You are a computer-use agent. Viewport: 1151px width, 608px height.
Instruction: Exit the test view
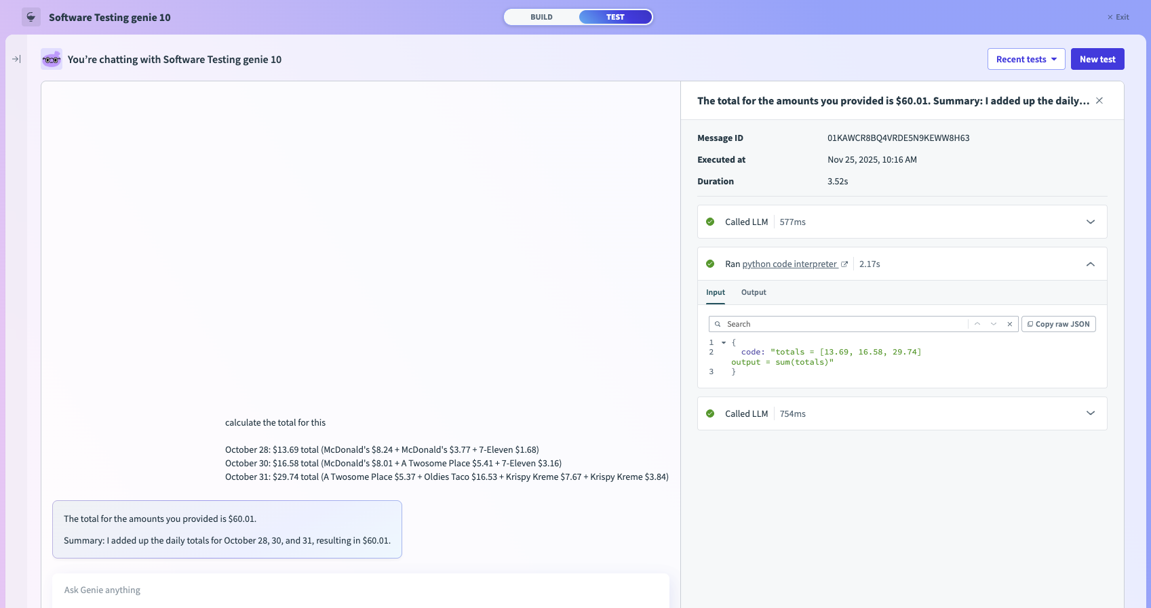pos(1118,17)
